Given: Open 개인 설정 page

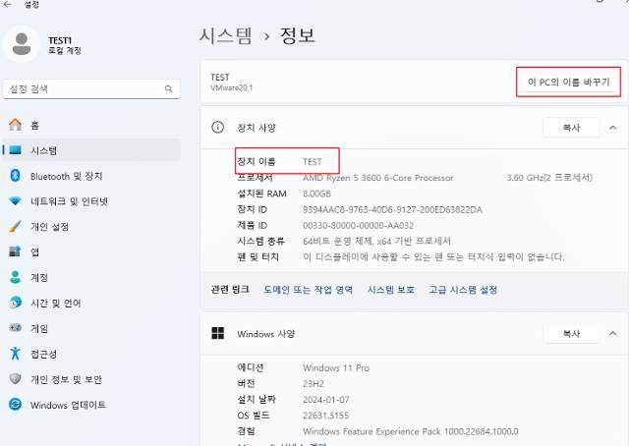Looking at the screenshot, I should click(x=91, y=227).
